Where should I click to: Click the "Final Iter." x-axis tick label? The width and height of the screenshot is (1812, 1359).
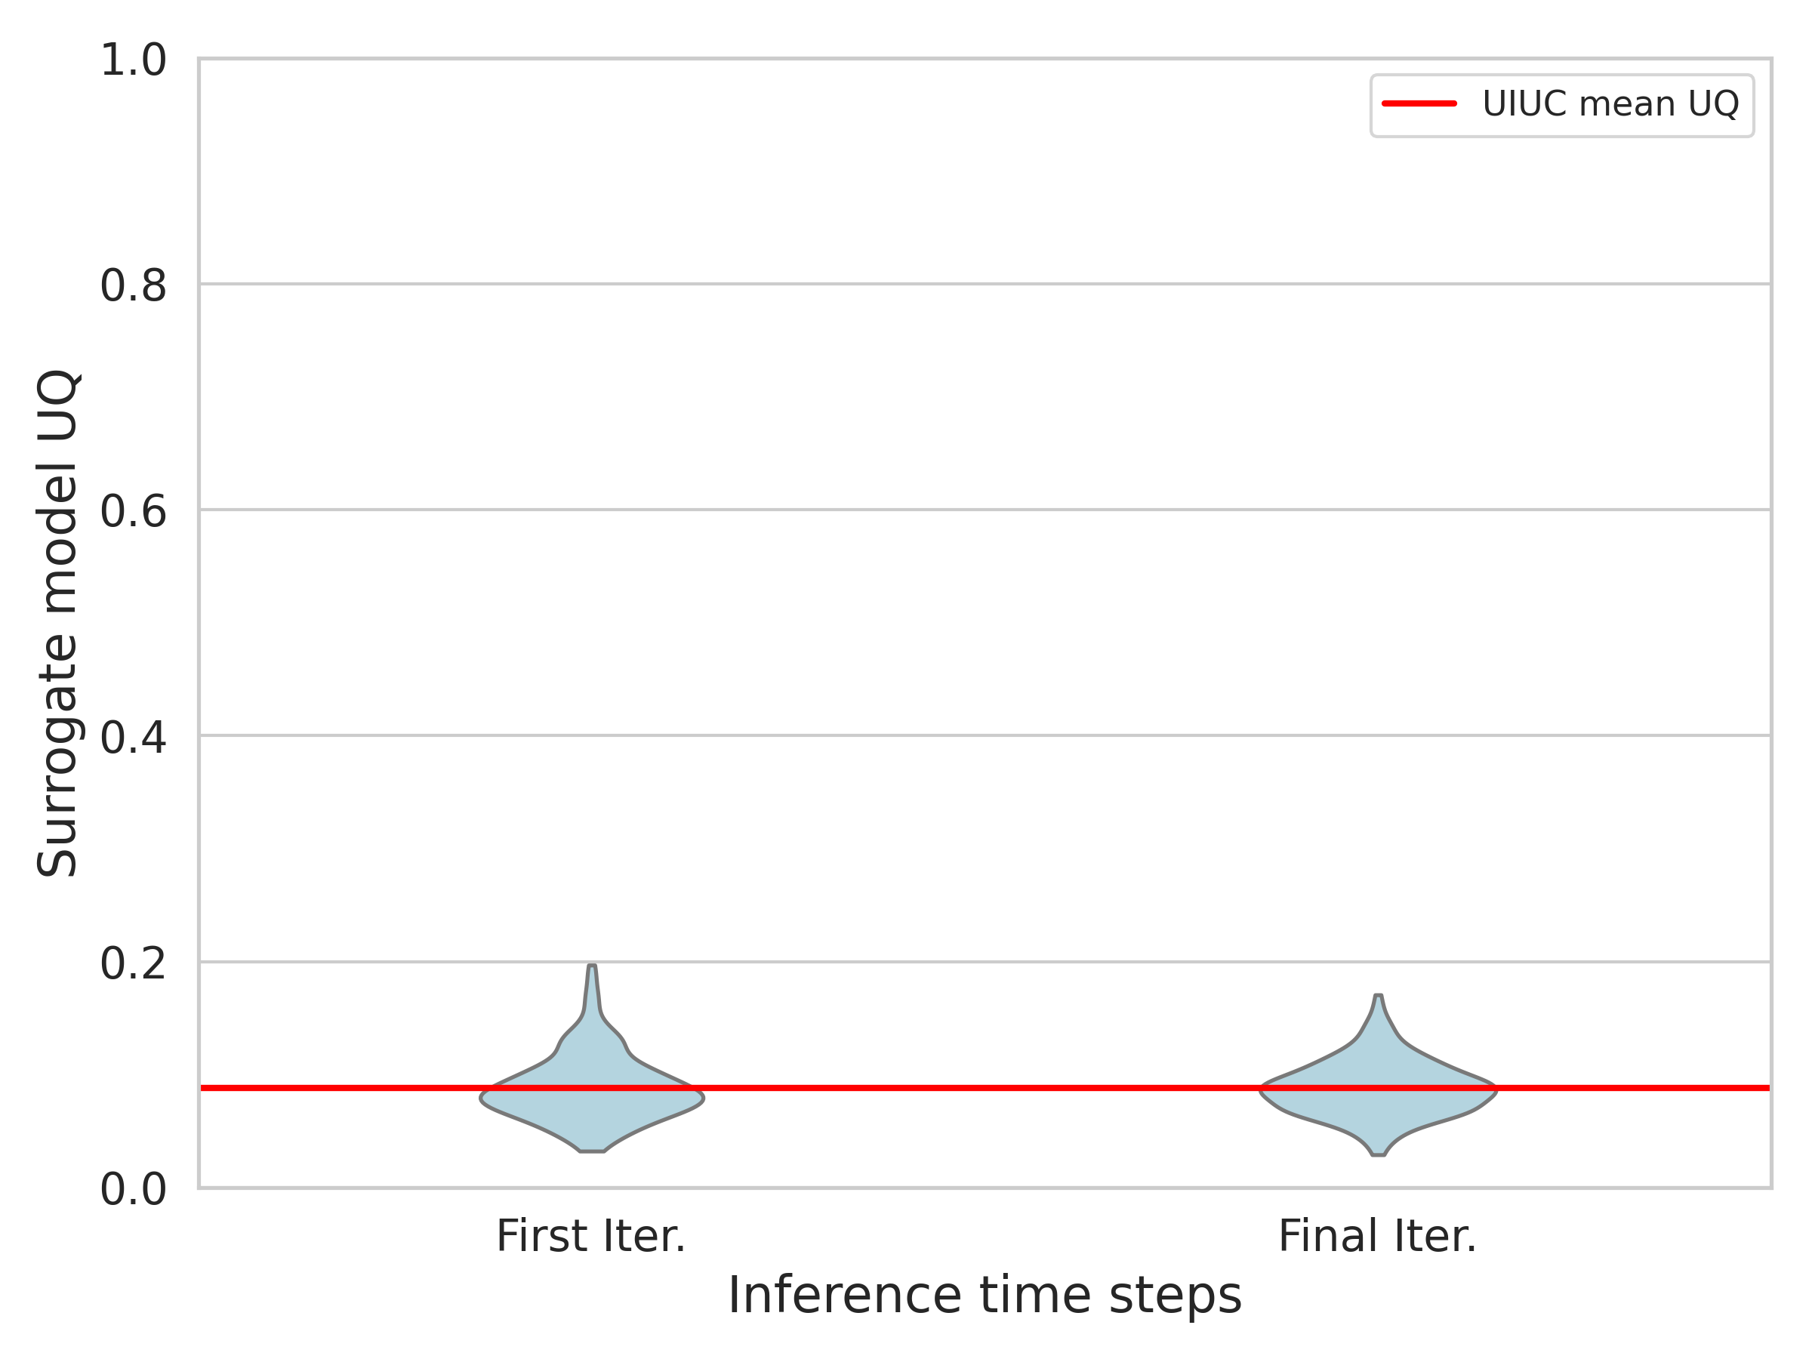1377,1236
